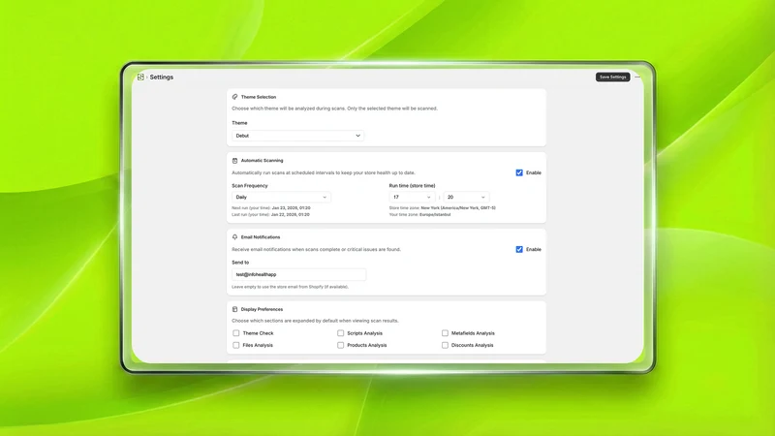Click the Automatic Scanning heading
775x436 pixels.
pyautogui.click(x=262, y=161)
